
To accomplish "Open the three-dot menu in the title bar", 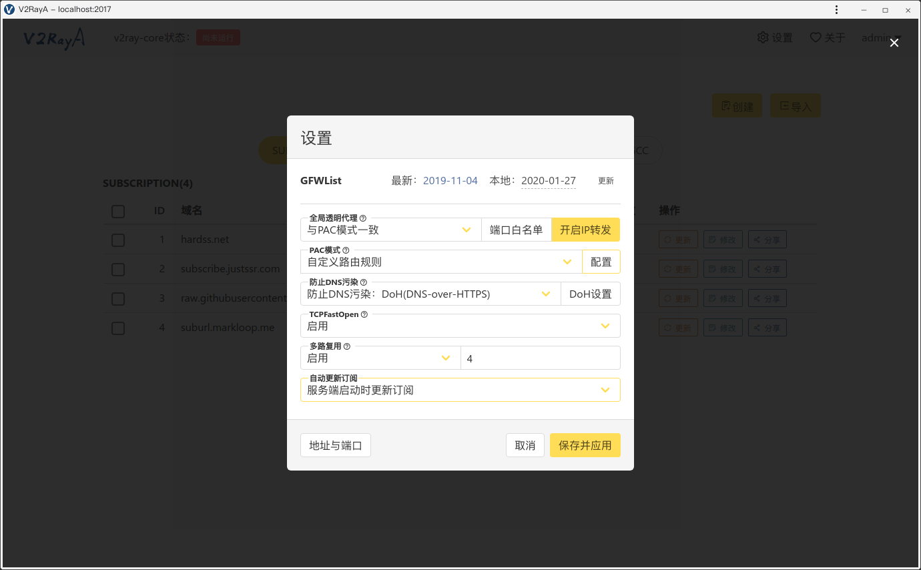I will [837, 10].
